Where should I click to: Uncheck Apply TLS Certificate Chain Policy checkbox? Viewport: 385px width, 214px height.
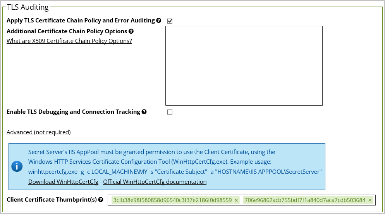[x=170, y=21]
